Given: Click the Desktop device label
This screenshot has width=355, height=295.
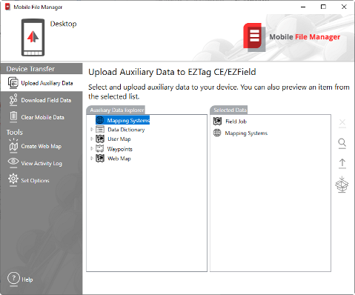Looking at the screenshot, I should click(63, 24).
